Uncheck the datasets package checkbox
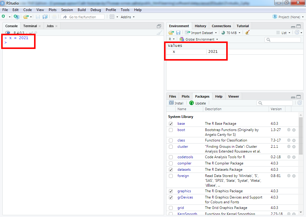 171,170
